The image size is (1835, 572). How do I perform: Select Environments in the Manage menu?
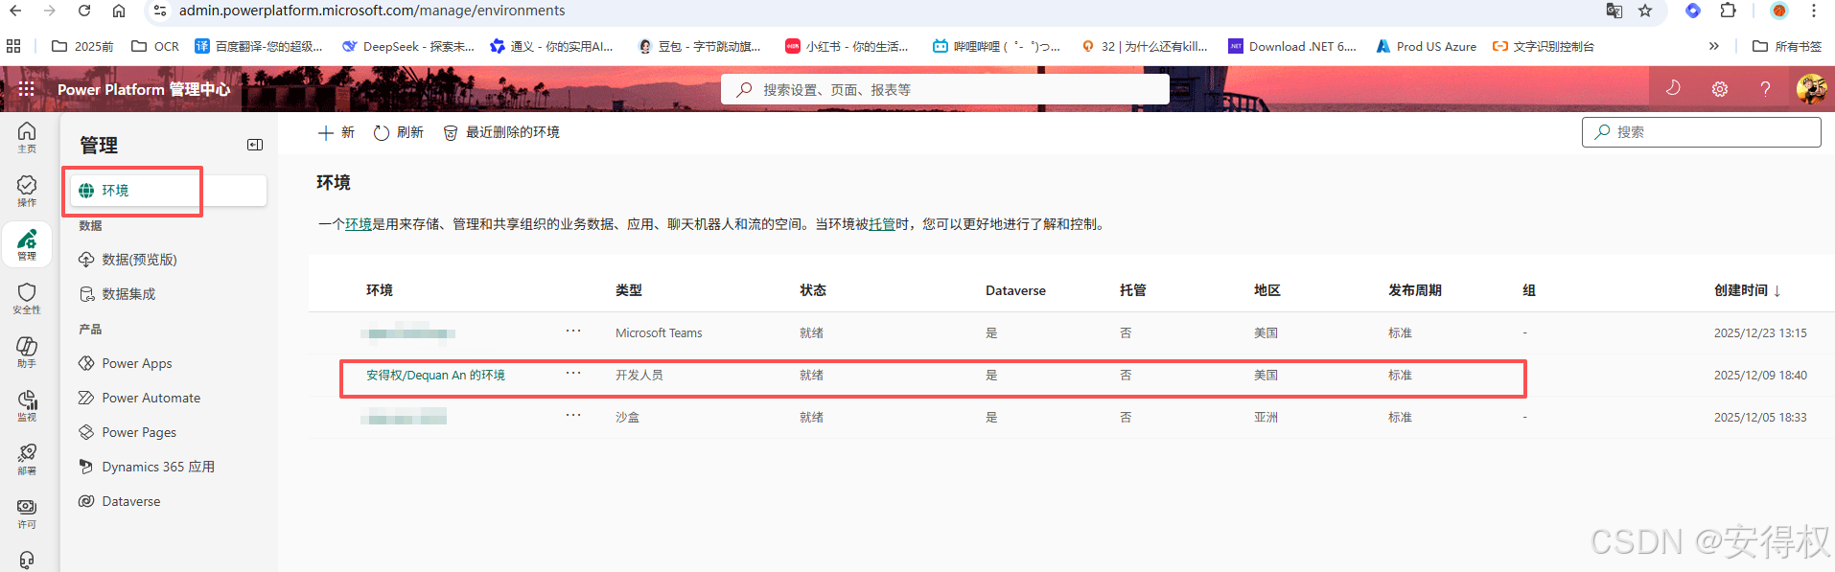pos(169,191)
